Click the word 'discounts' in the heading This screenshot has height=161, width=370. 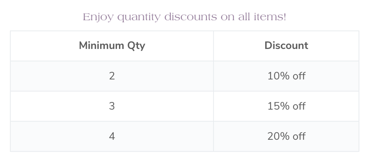[x=190, y=17]
